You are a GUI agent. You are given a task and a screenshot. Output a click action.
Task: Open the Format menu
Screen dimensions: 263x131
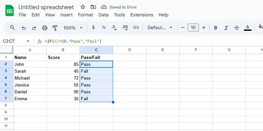click(x=85, y=15)
